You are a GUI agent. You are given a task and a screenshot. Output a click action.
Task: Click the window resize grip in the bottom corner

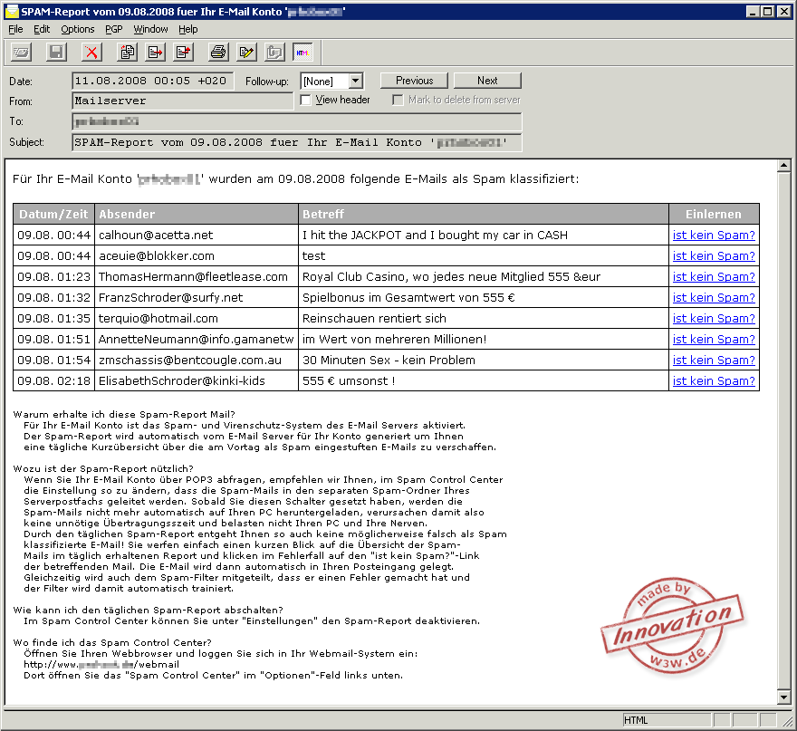pos(787,721)
